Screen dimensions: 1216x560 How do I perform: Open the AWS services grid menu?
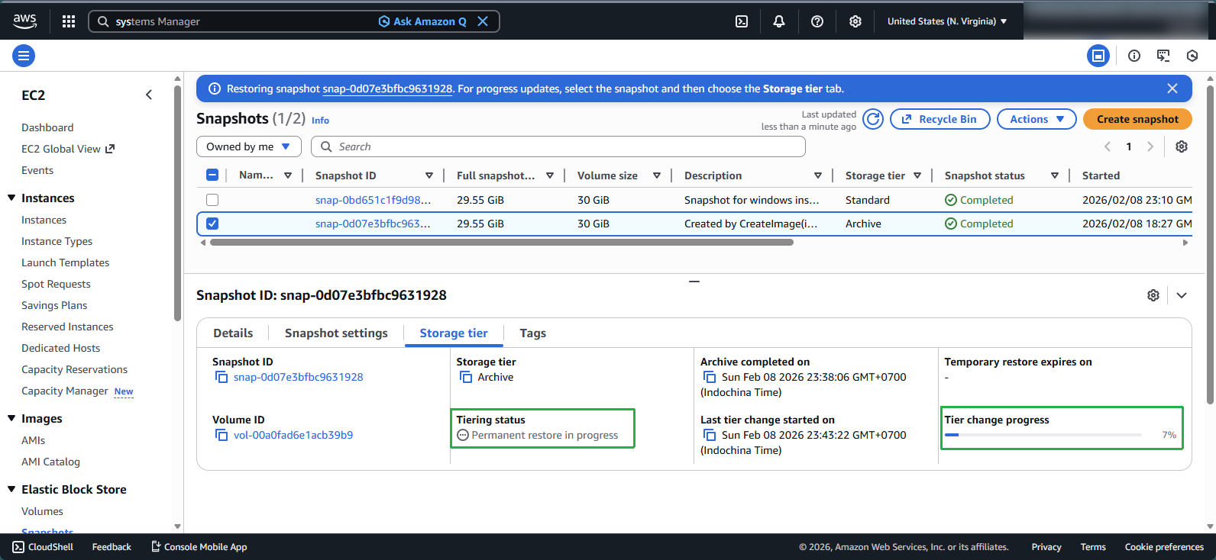pos(69,21)
